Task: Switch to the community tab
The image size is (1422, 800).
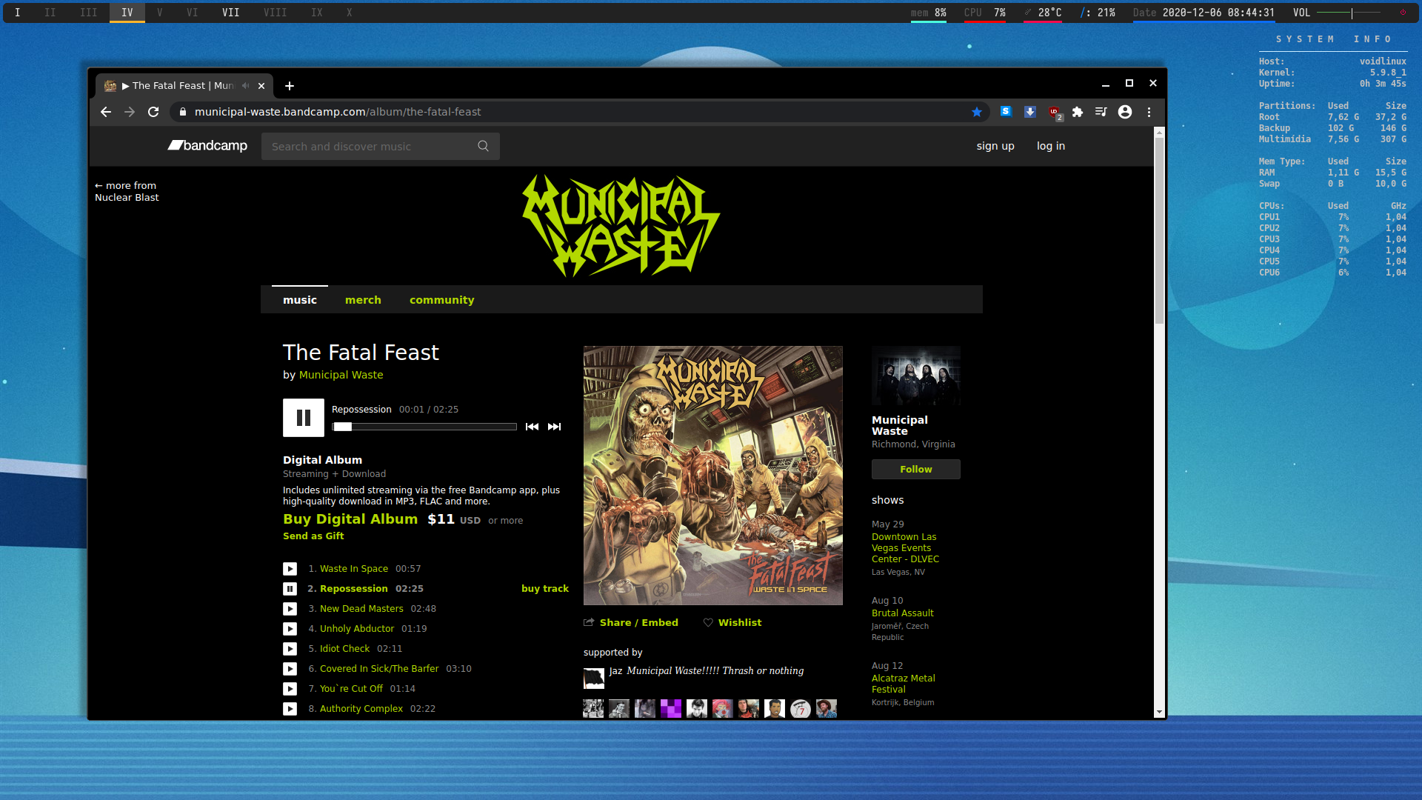Action: pos(441,300)
